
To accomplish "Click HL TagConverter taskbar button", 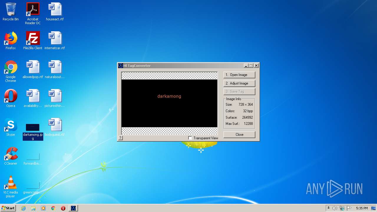I will [x=73, y=208].
